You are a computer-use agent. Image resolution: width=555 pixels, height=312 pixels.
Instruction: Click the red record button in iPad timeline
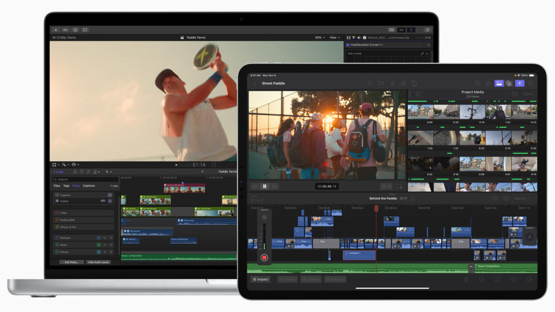264,258
